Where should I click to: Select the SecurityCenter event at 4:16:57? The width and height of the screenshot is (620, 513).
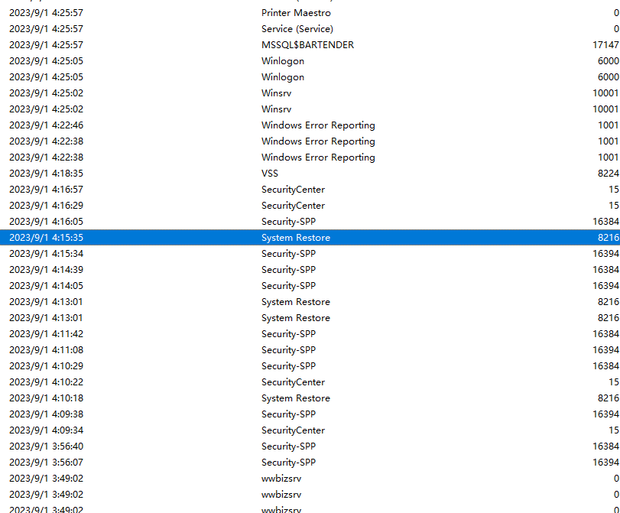310,190
